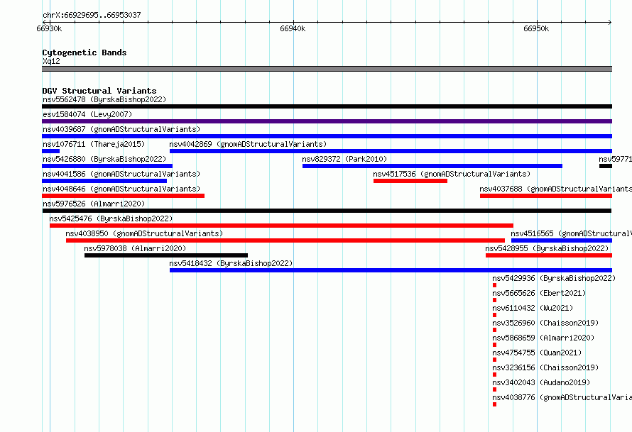Viewport: 632px width, 432px height.
Task: Click the small red nsv4038776 marker
Action: 494,404
